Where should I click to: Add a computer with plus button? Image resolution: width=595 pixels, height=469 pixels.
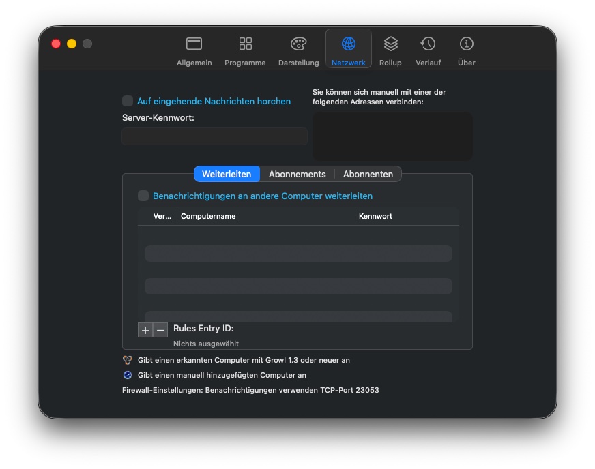pos(145,330)
